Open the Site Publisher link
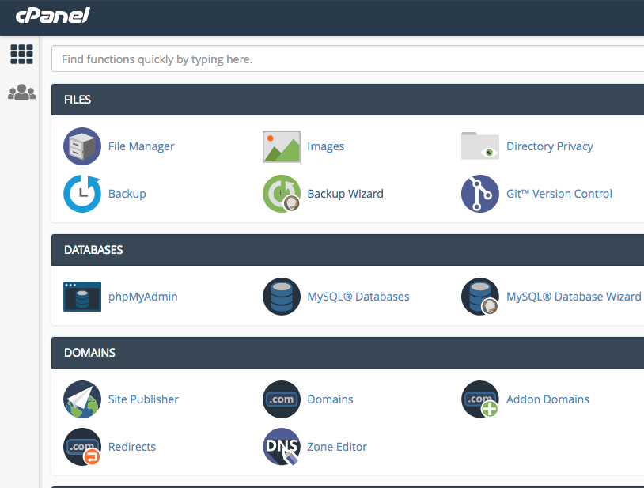The image size is (644, 488). (143, 399)
